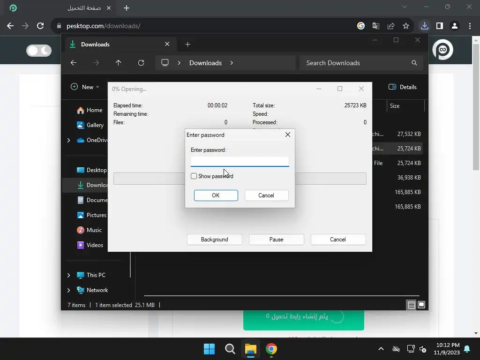Viewport: 480px width, 360px height.
Task: Select the 36,938 KB file row
Action: (x=397, y=178)
